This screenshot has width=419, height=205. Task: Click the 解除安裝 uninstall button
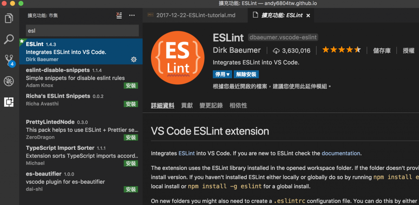[x=246, y=74]
